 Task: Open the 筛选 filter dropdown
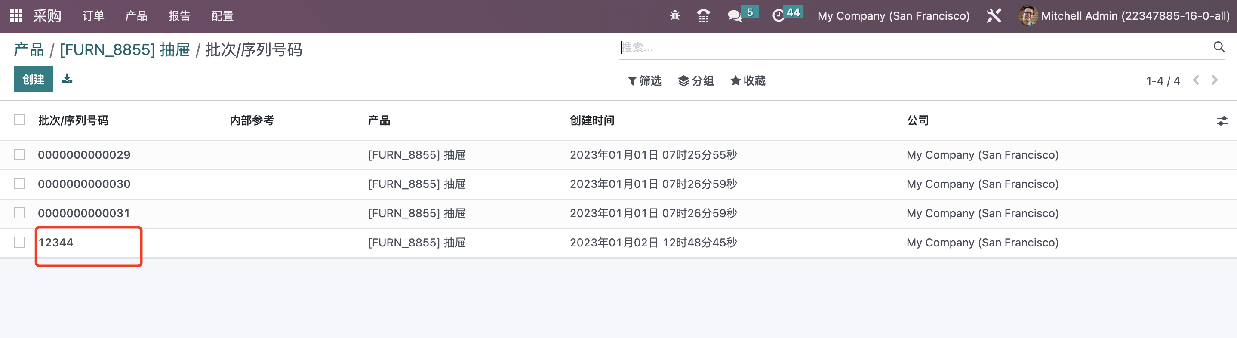click(644, 81)
